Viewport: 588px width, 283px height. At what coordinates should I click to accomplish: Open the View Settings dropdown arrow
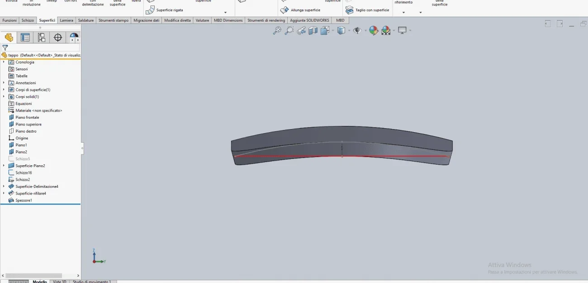410,31
